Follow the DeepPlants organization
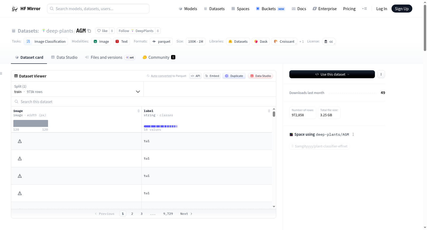This screenshot has height=230, width=427. click(136, 31)
